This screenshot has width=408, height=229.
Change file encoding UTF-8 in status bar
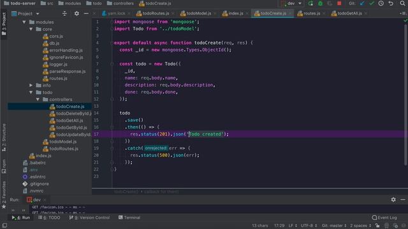(x=309, y=225)
